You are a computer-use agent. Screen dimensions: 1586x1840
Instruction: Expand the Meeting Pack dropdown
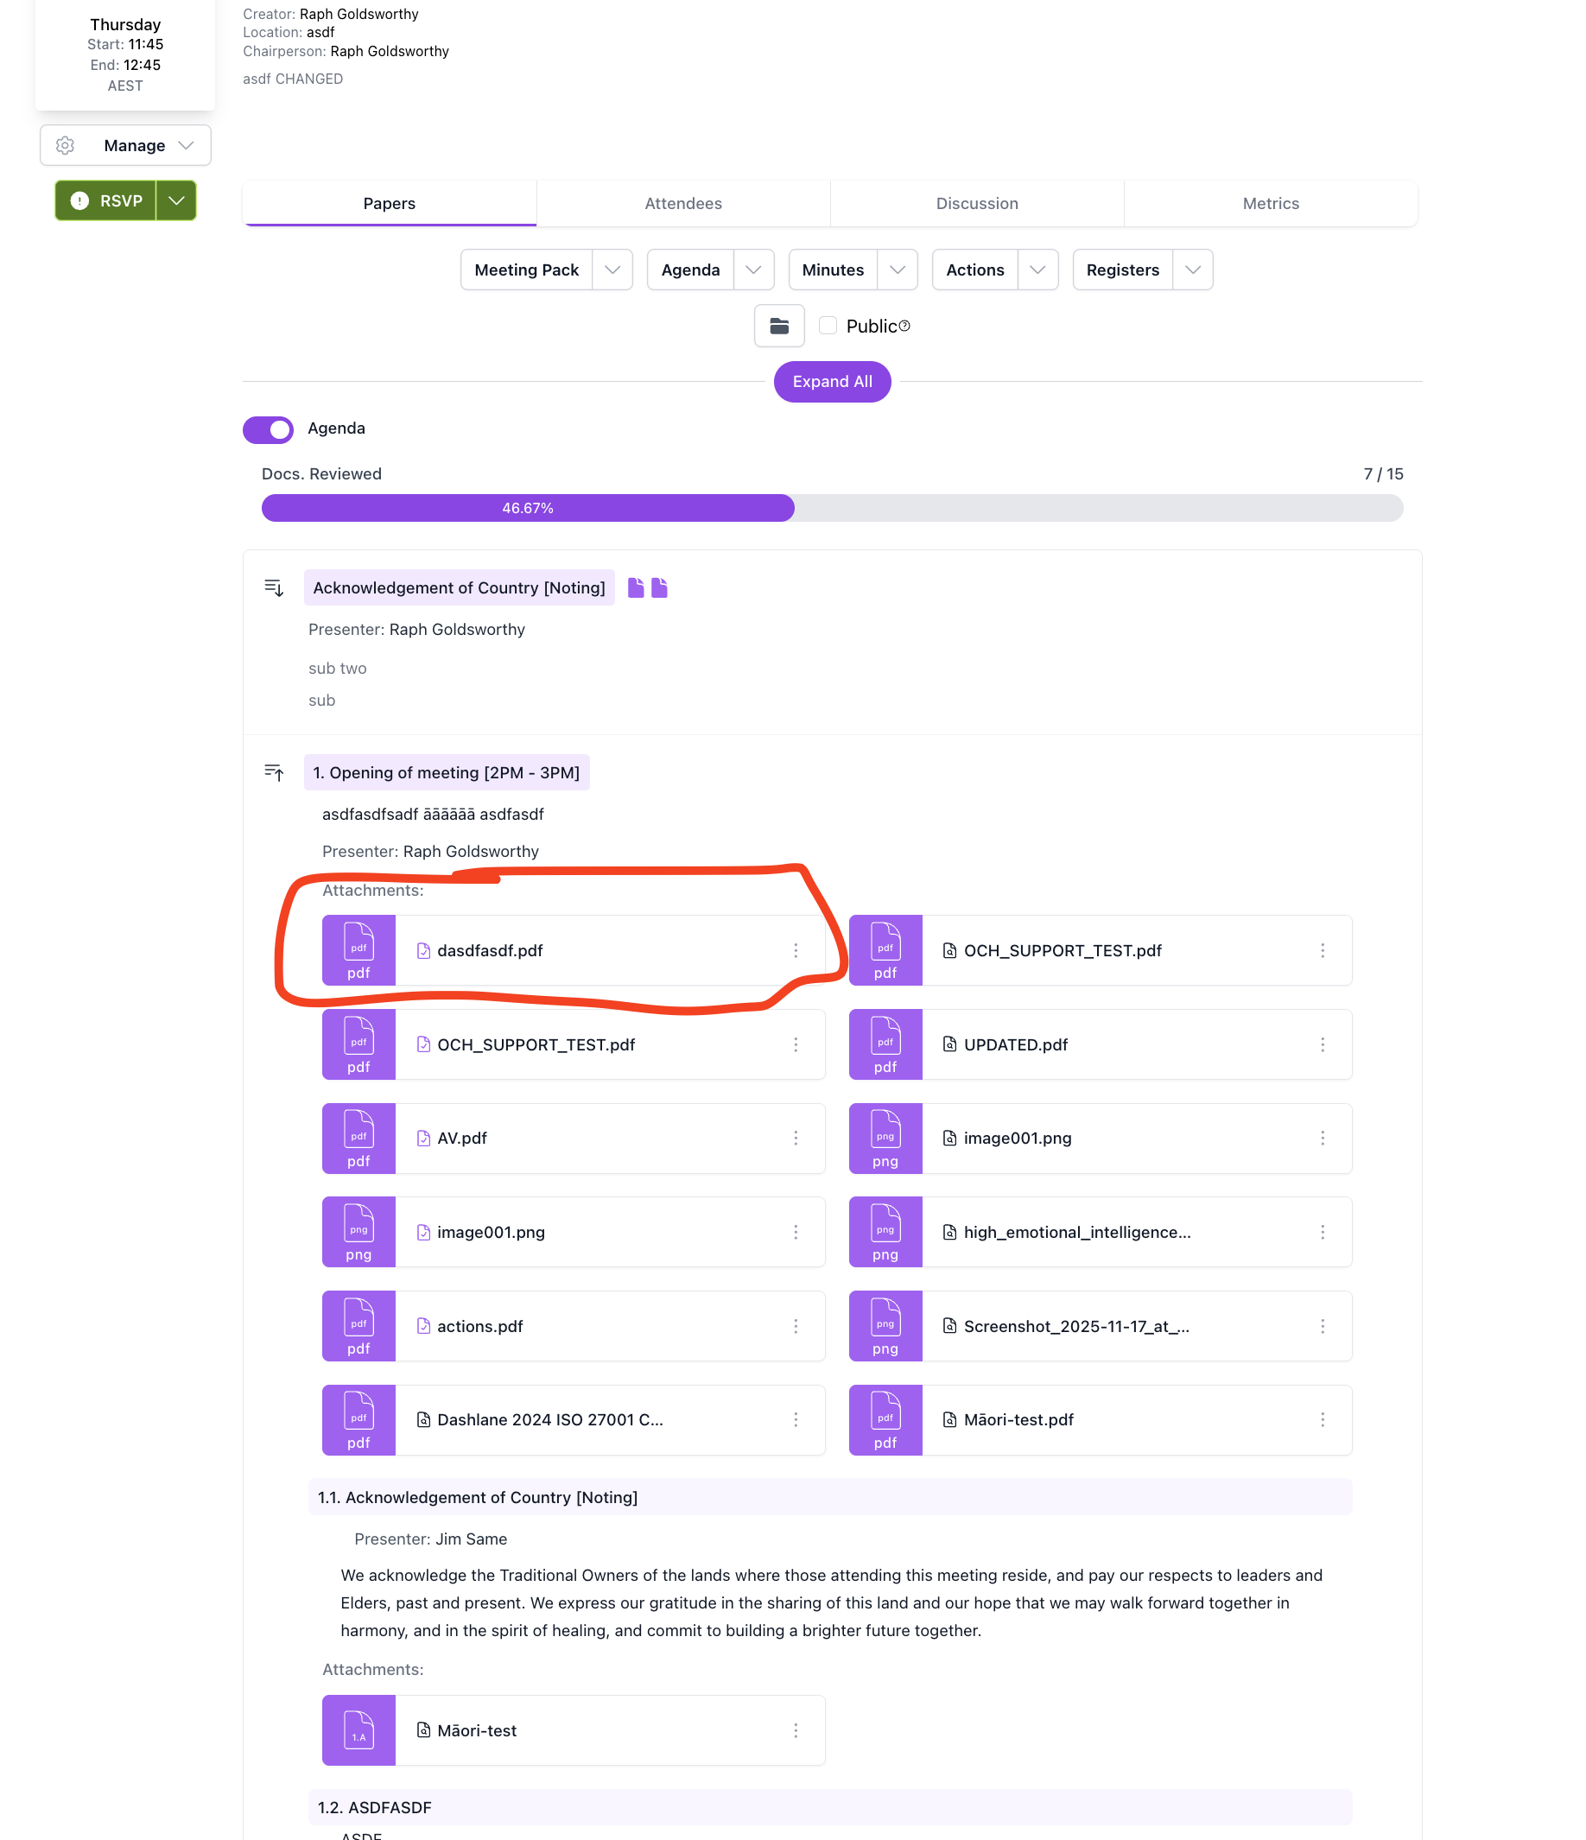click(x=612, y=269)
